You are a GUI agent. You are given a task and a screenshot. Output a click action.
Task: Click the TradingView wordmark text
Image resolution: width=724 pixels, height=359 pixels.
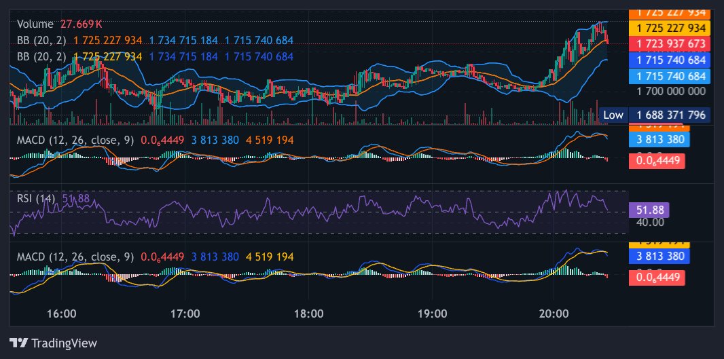64,343
